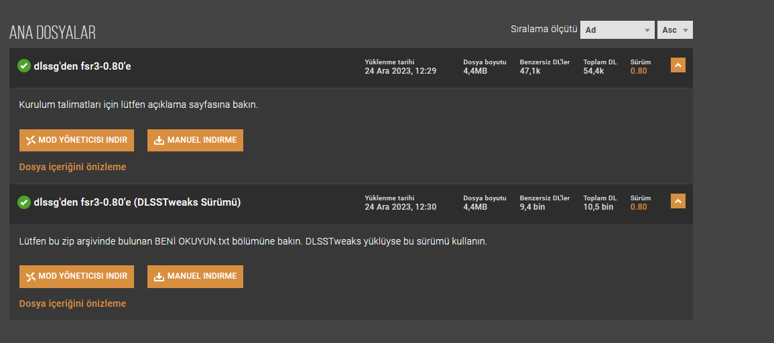The image size is (774, 343).
Task: Click the BENİ OKUYUN.txt description text
Action: [253, 242]
